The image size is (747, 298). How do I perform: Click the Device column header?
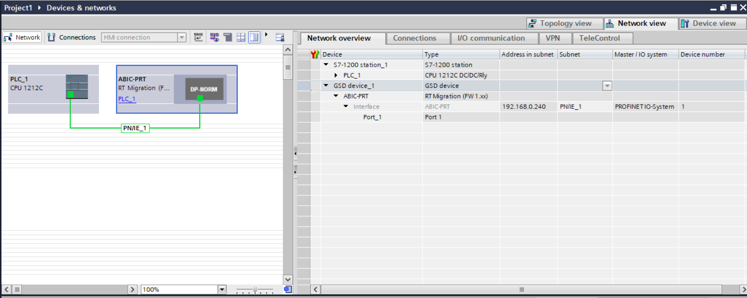point(372,55)
